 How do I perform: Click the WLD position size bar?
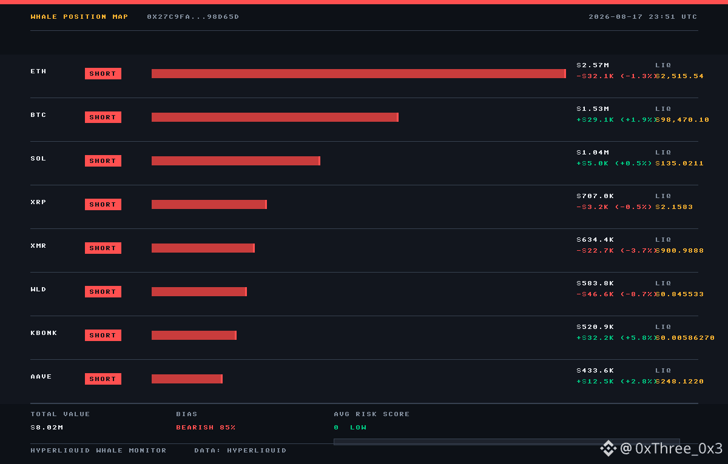(x=199, y=292)
